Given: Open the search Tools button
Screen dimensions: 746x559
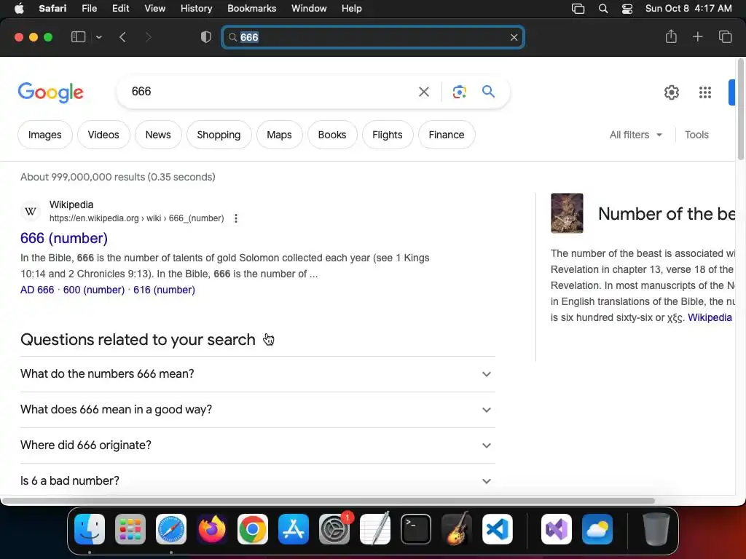Looking at the screenshot, I should tap(696, 135).
